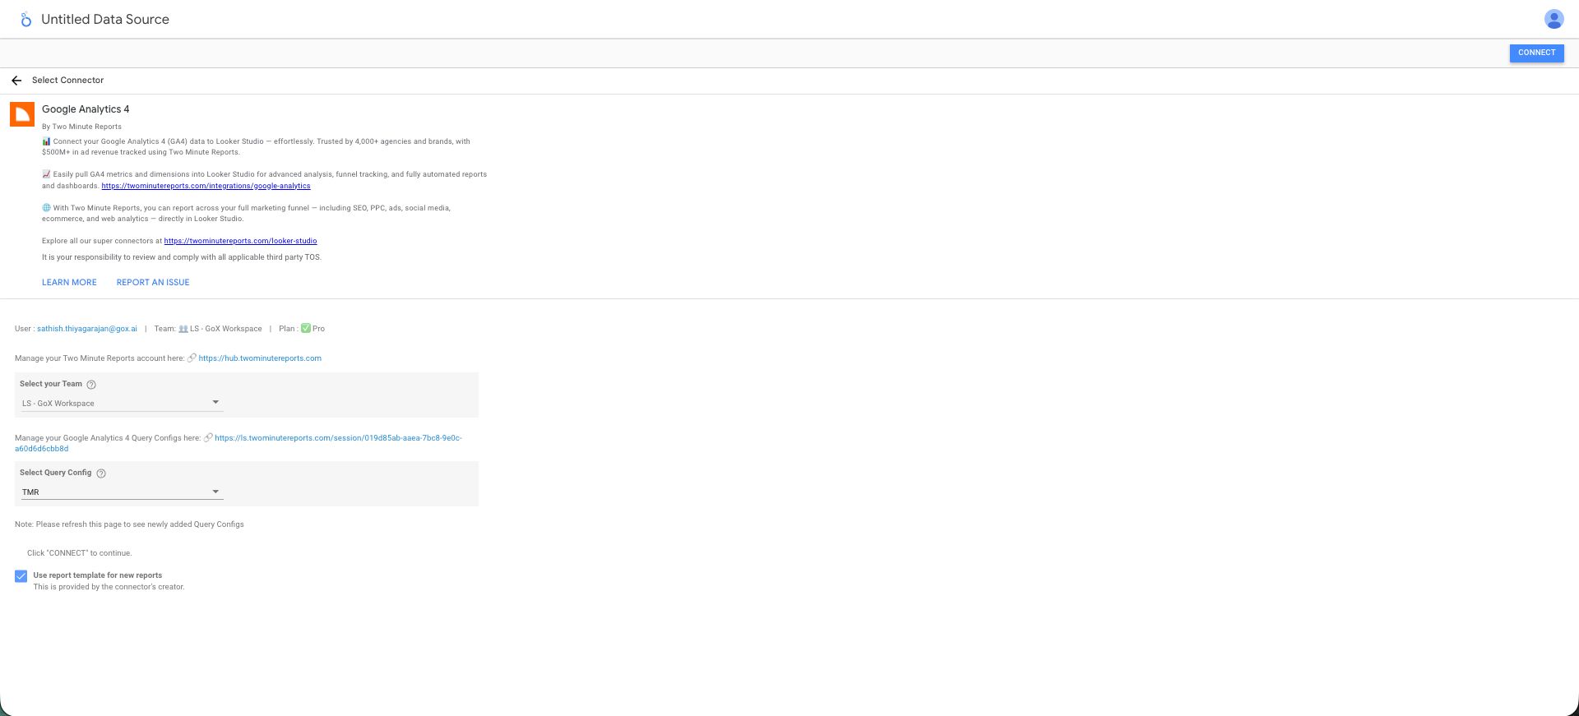Open the ls.twominutereports.com session link
Image resolution: width=1579 pixels, height=716 pixels.
click(238, 443)
